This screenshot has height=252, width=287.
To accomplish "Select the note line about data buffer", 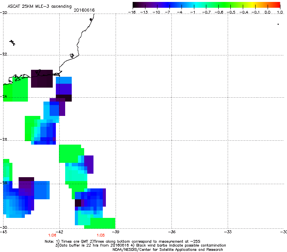I will pos(140,245).
